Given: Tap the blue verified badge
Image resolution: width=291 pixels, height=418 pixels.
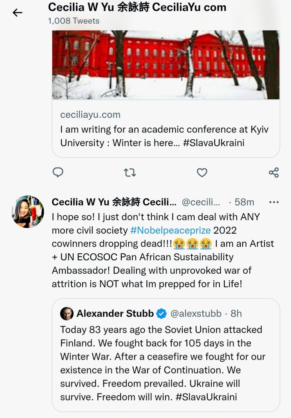Looking at the screenshot, I should click(161, 313).
